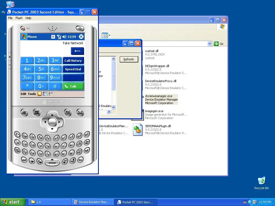
Task: Tap the muted microphone icon
Action: 51,94
